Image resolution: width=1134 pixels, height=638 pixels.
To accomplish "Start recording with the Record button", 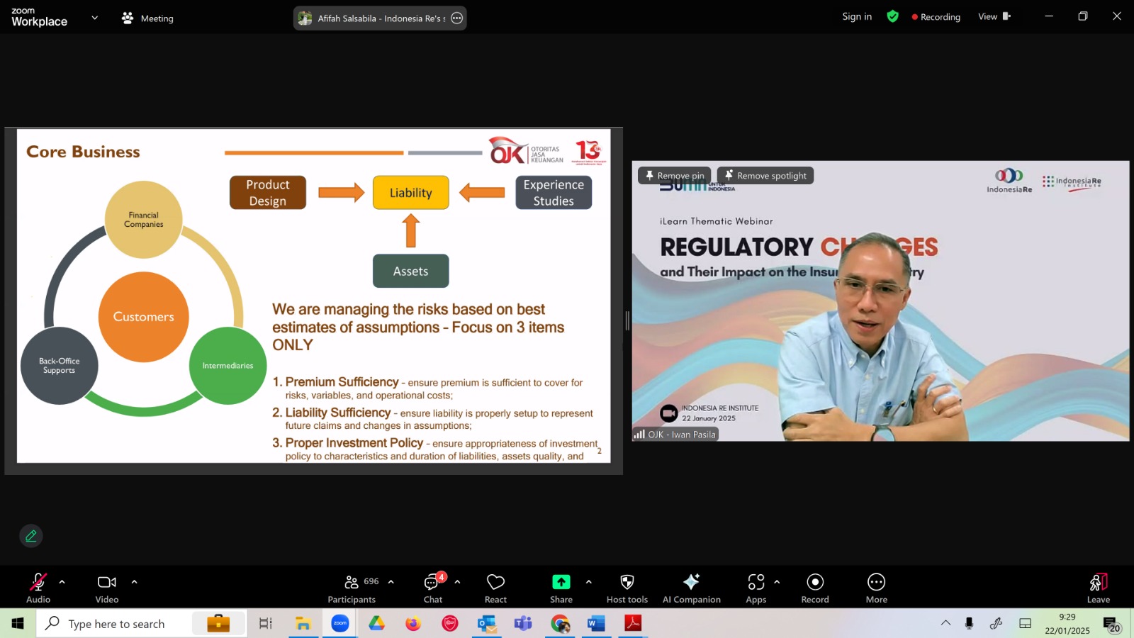I will pos(815,582).
